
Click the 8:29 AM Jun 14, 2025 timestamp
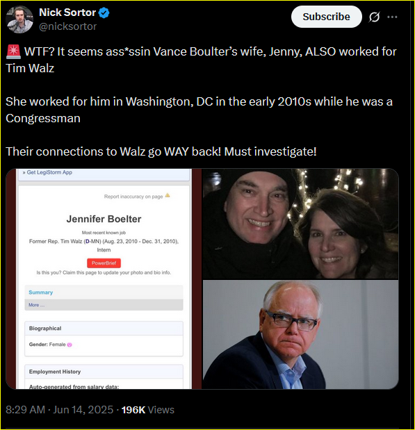coord(59,410)
